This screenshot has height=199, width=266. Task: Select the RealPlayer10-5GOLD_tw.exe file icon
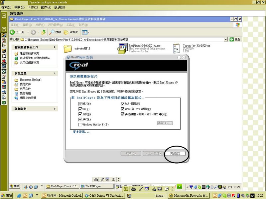tap(122, 48)
